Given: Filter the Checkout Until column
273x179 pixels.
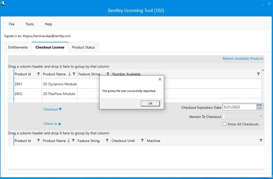Looking at the screenshot, I should [x=142, y=140].
